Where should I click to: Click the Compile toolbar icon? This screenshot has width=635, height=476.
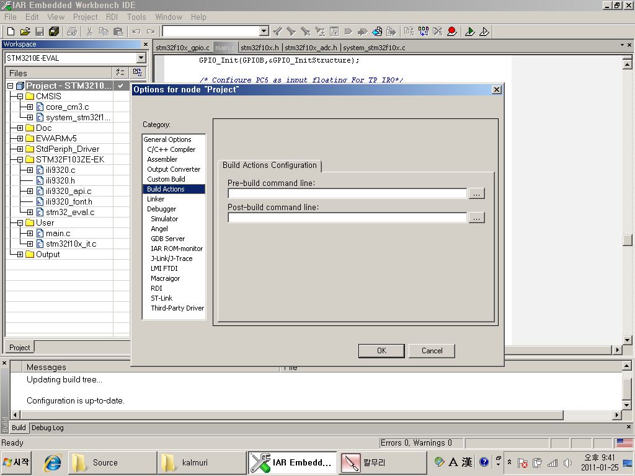[x=409, y=31]
